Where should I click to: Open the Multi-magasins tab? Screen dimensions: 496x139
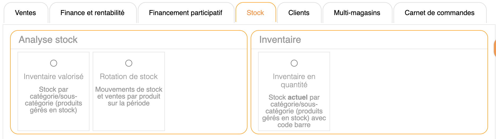(357, 13)
